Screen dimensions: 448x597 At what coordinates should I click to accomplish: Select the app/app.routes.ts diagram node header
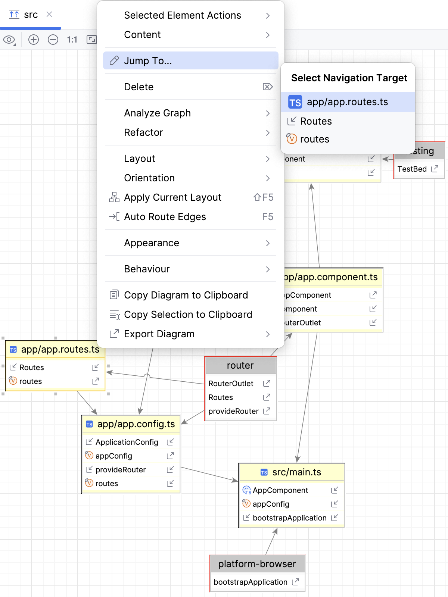pos(55,350)
